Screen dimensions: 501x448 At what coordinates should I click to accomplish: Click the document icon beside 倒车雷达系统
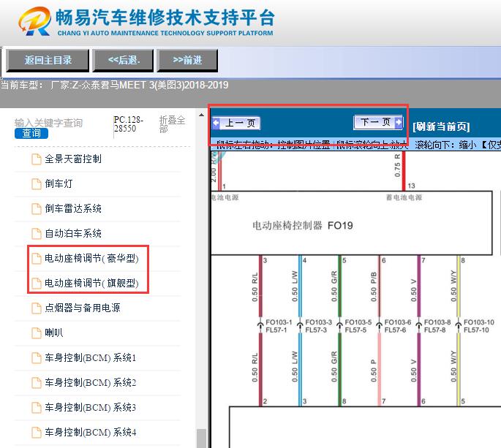pyautogui.click(x=37, y=209)
